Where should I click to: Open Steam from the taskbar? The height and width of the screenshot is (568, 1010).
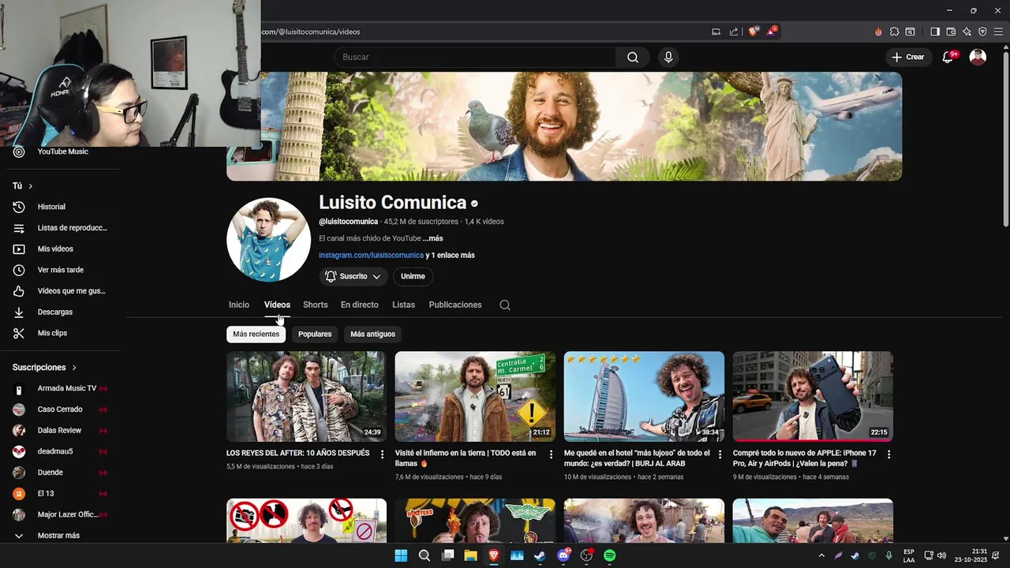(x=540, y=555)
